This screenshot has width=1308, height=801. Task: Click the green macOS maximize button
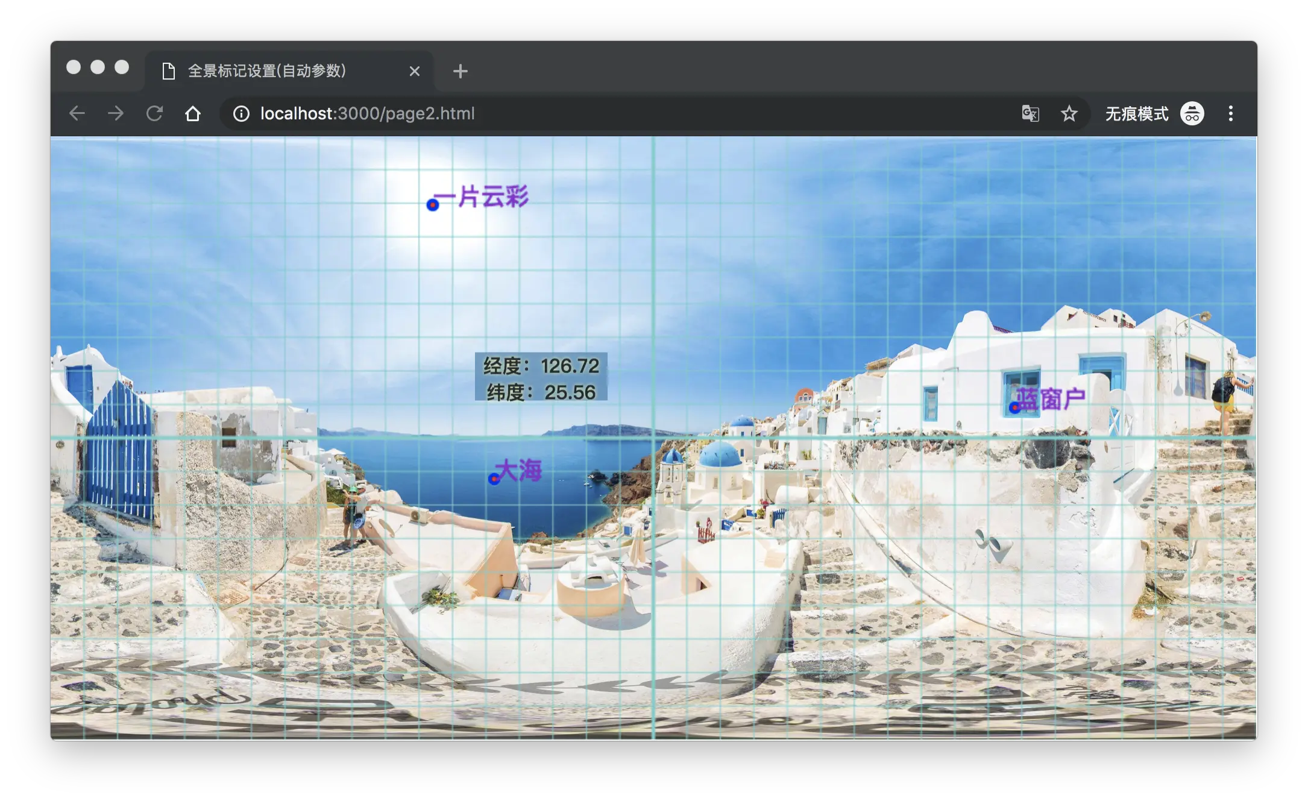[x=122, y=67]
